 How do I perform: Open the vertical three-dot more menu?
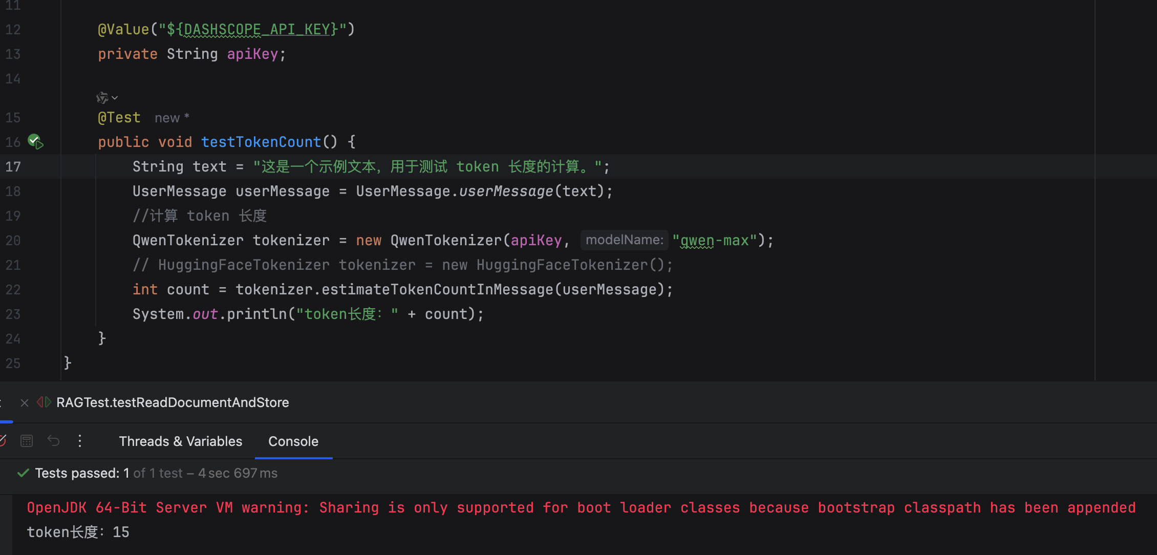(80, 441)
